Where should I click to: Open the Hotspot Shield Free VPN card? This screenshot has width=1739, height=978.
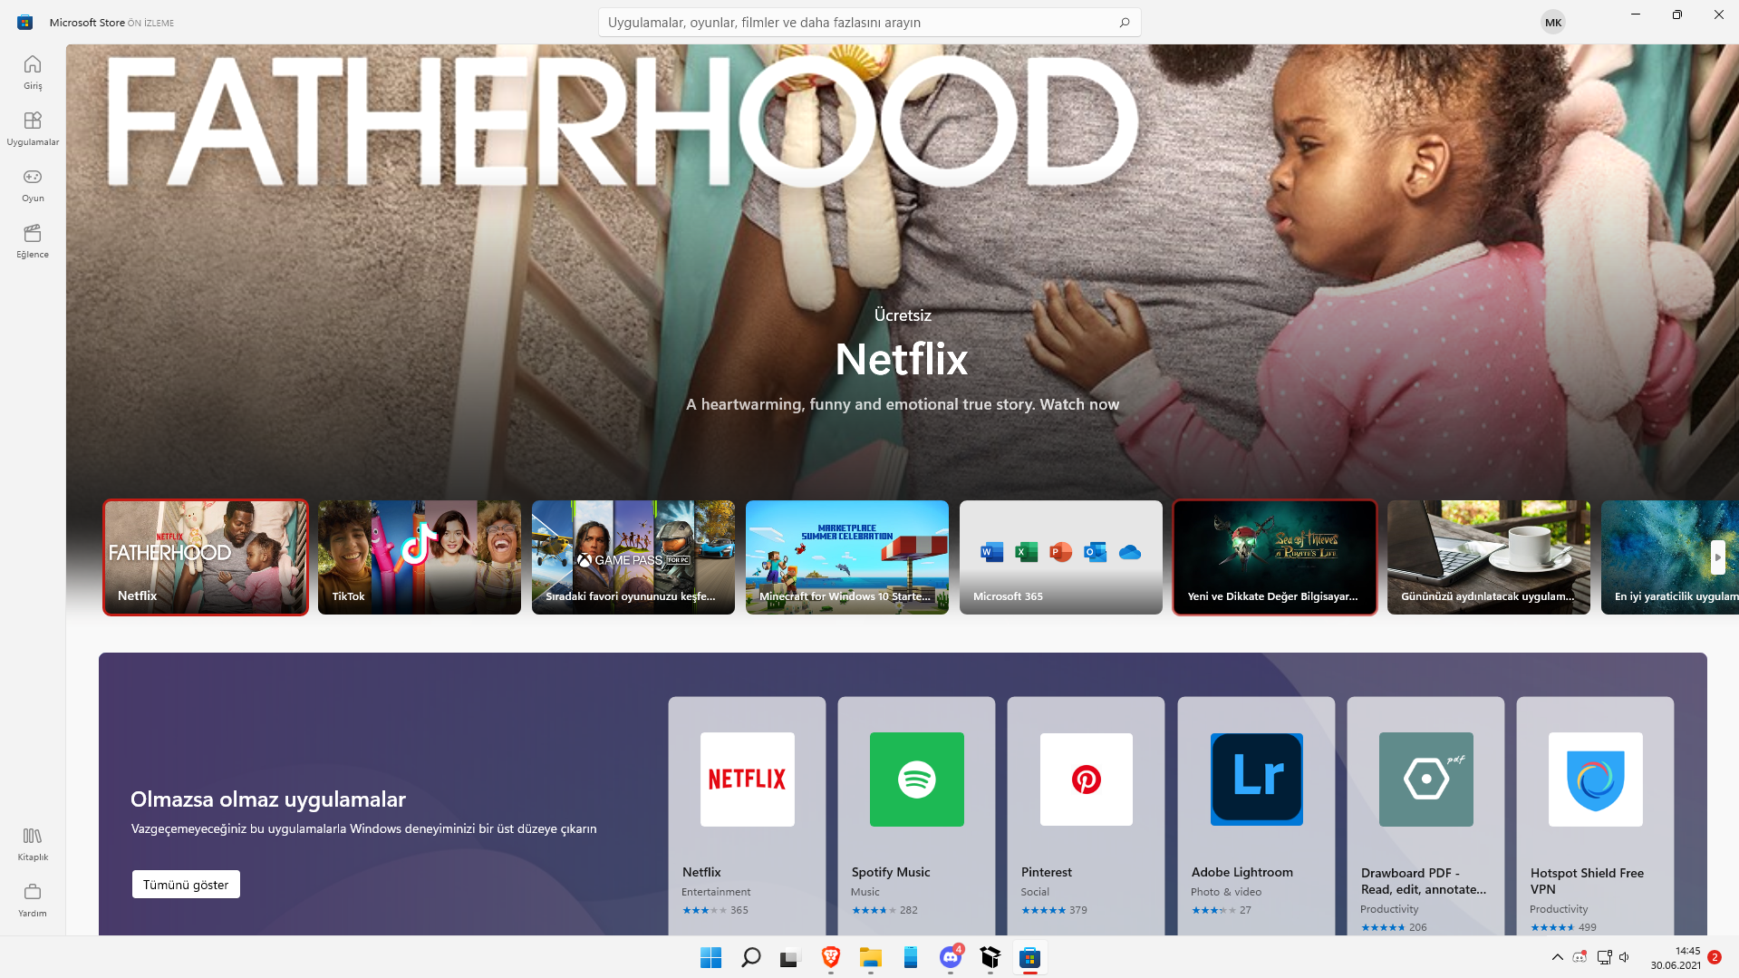(x=1595, y=816)
